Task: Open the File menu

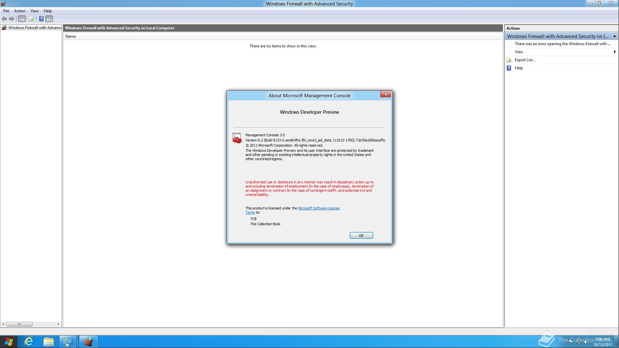Action: [x=6, y=11]
